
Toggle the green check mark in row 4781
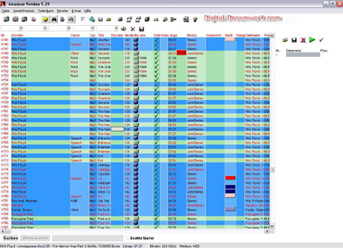tap(156, 201)
